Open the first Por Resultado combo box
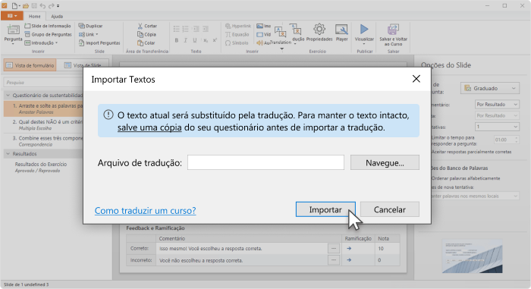Screen dimensions: 531x289 pos(497,105)
